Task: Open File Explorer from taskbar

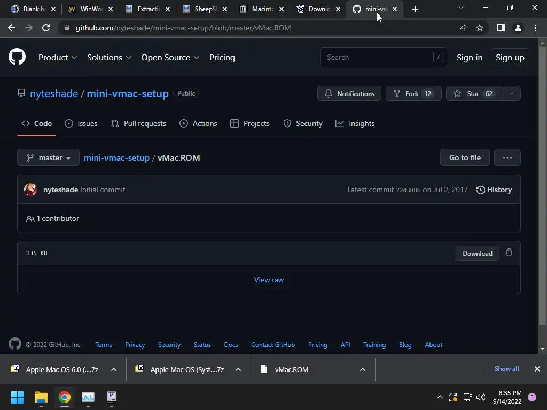Action: point(41,397)
